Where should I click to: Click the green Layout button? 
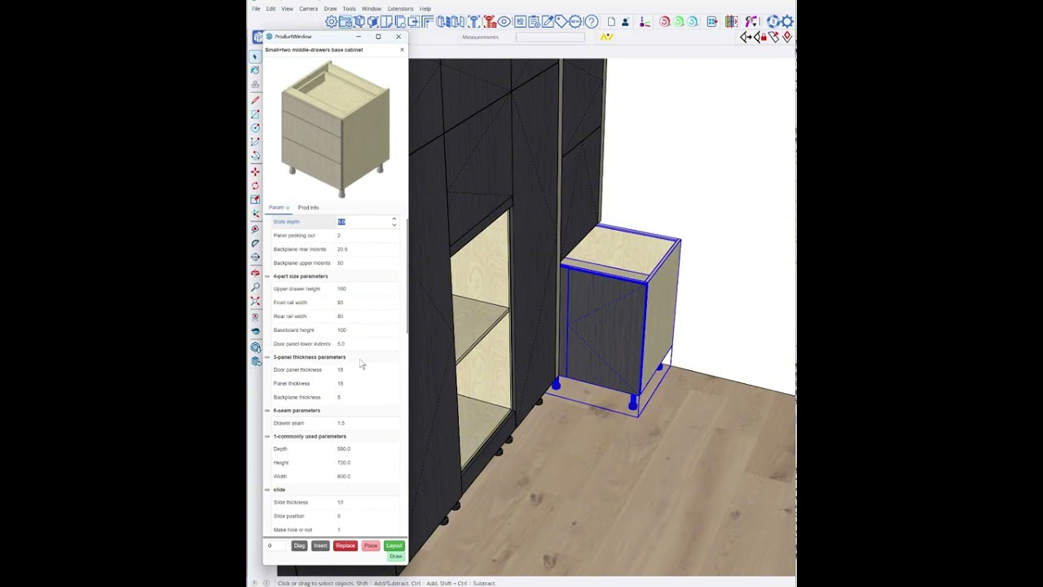point(394,545)
